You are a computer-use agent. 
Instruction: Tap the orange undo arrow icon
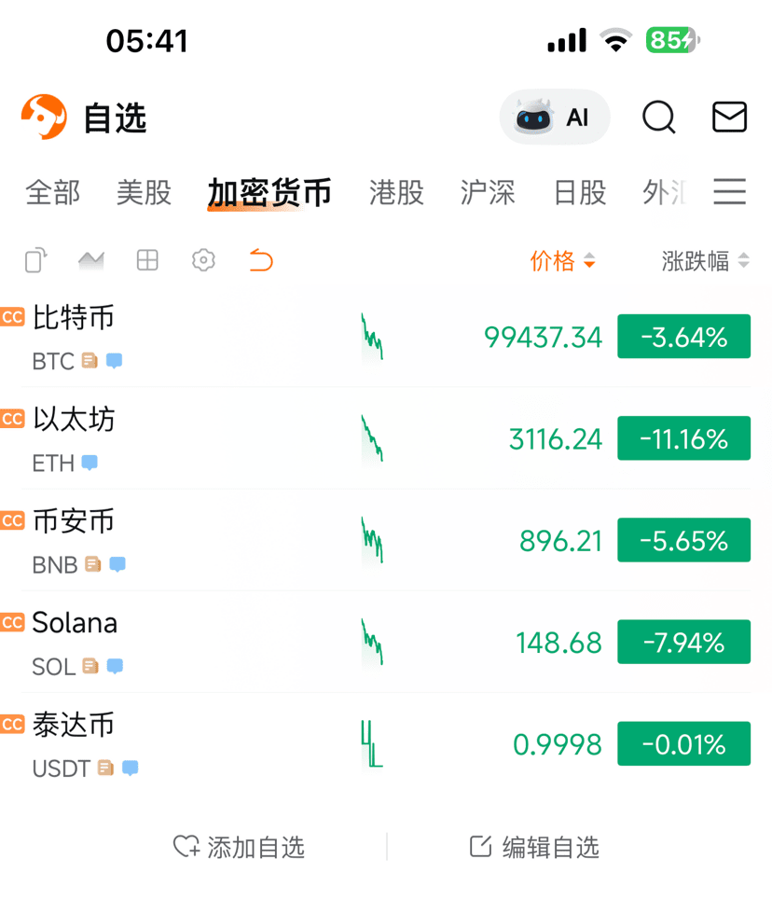[x=261, y=260]
